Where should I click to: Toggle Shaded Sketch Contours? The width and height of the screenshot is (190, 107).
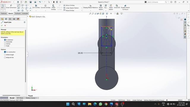tap(125, 7)
